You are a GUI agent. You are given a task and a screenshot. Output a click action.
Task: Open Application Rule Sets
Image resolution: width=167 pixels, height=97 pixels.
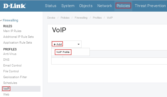click(x=18, y=43)
